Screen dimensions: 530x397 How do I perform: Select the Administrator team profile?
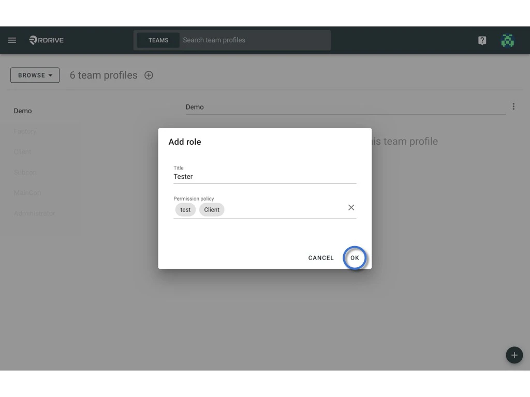[x=34, y=213]
